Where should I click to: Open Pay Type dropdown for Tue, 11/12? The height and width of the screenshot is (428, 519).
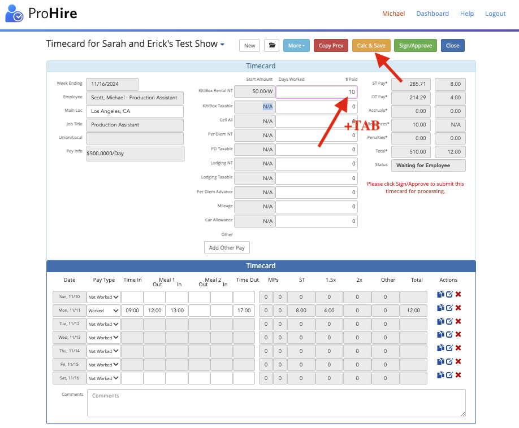[x=103, y=324]
